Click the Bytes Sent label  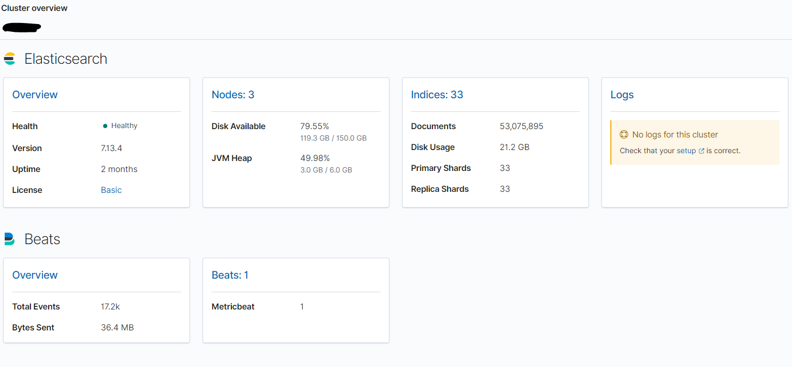(x=34, y=327)
